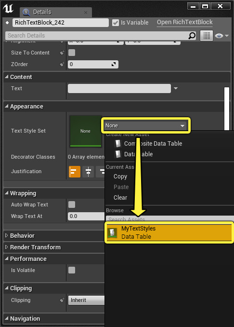Click the Browse heading in the menu
Image resolution: width=234 pixels, height=327 pixels.
coord(115,210)
